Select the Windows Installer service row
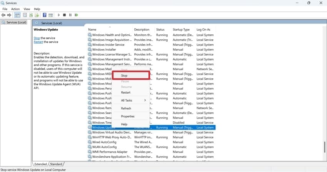The width and height of the screenshot is (327, 172). [x=152, y=49]
